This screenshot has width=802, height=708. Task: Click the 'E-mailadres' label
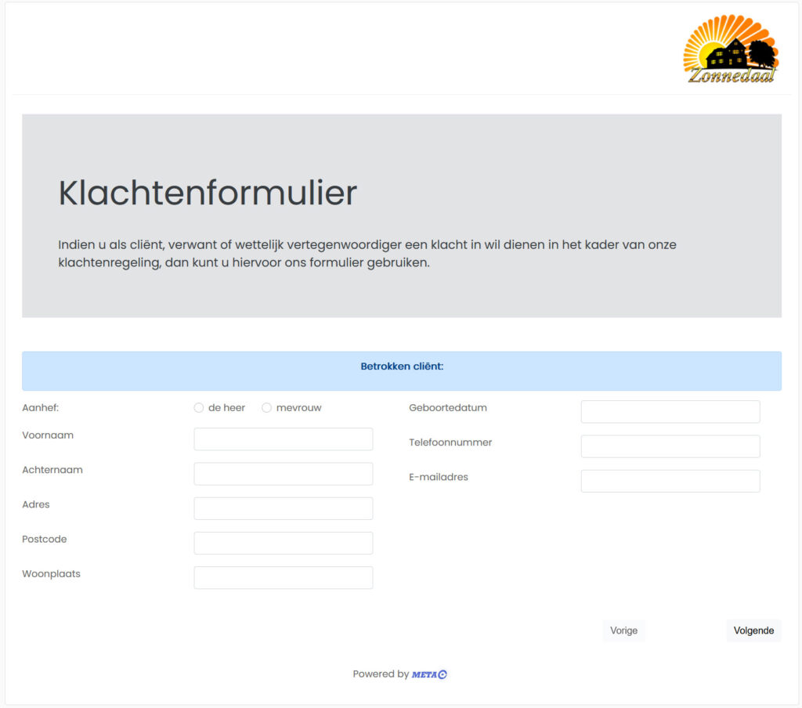(x=439, y=477)
